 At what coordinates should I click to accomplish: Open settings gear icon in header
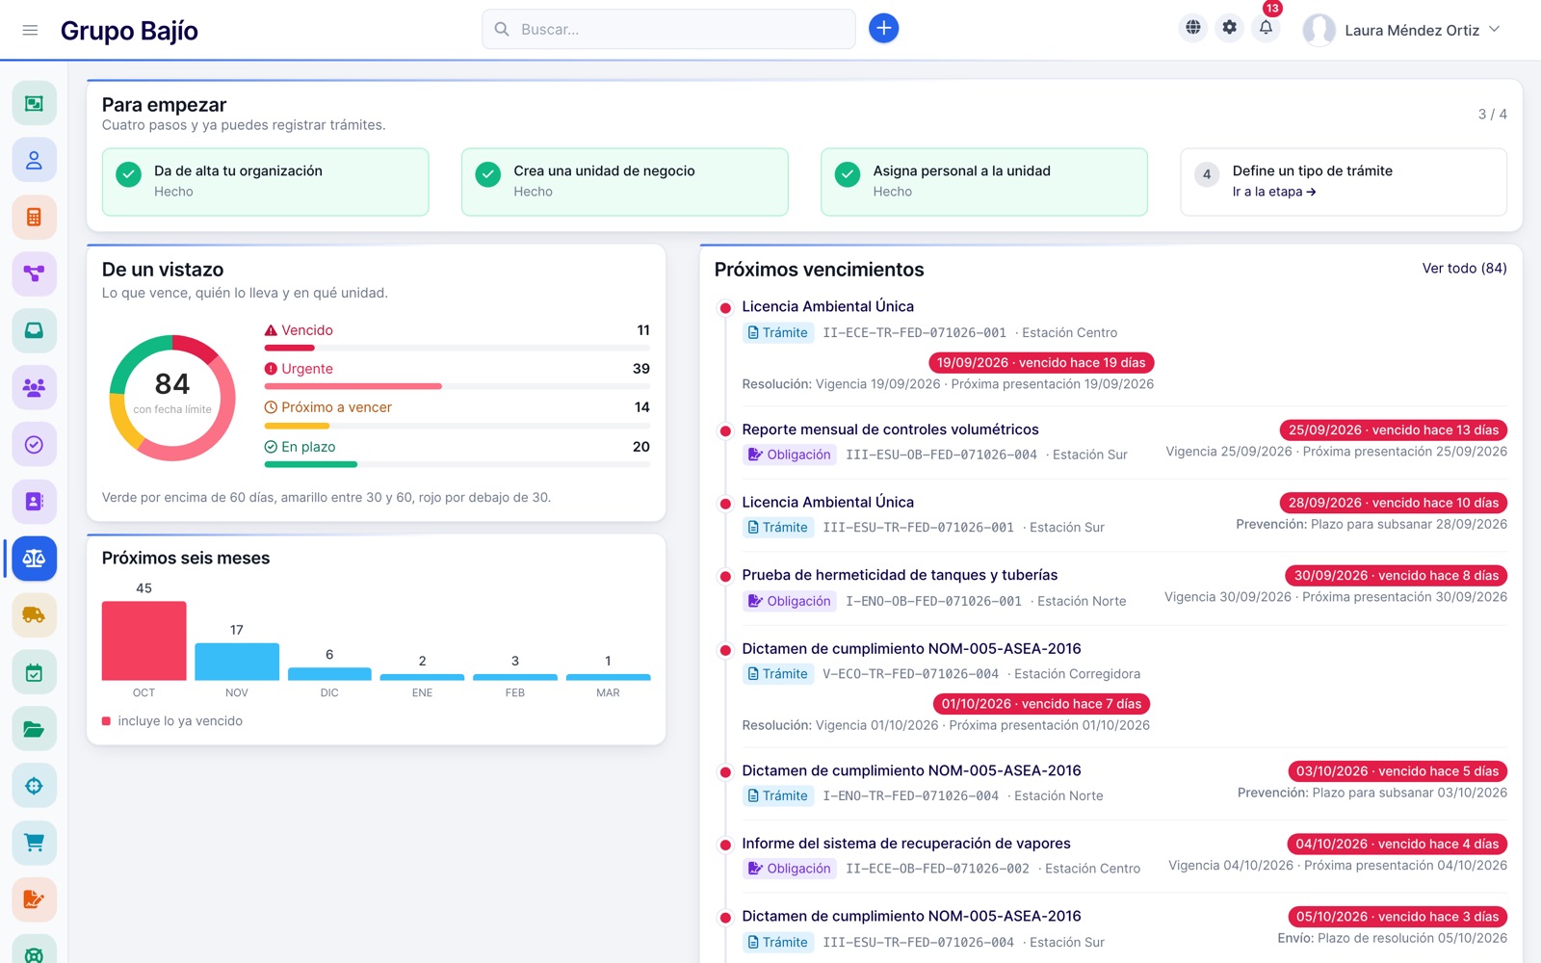click(x=1230, y=28)
